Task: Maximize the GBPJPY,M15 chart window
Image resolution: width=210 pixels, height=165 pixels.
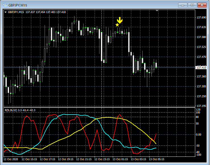Action: [192, 5]
